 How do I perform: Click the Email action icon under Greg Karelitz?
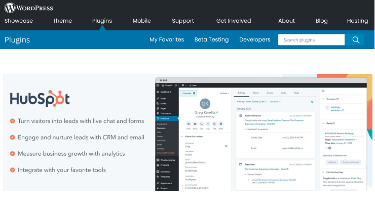tap(195, 124)
